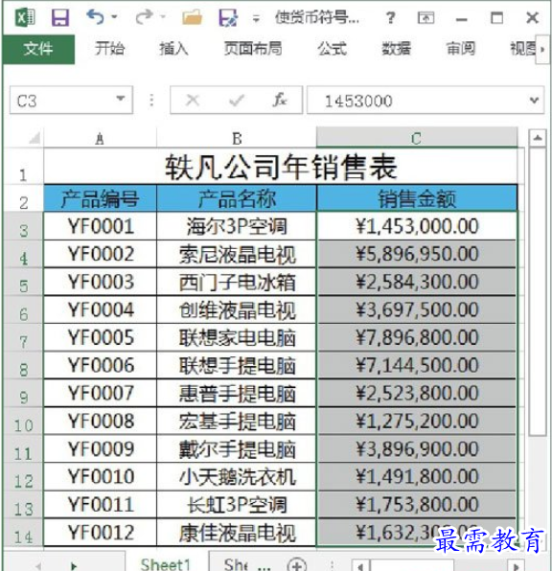
Task: Cancel the entry with the X formula button
Action: pos(193,100)
